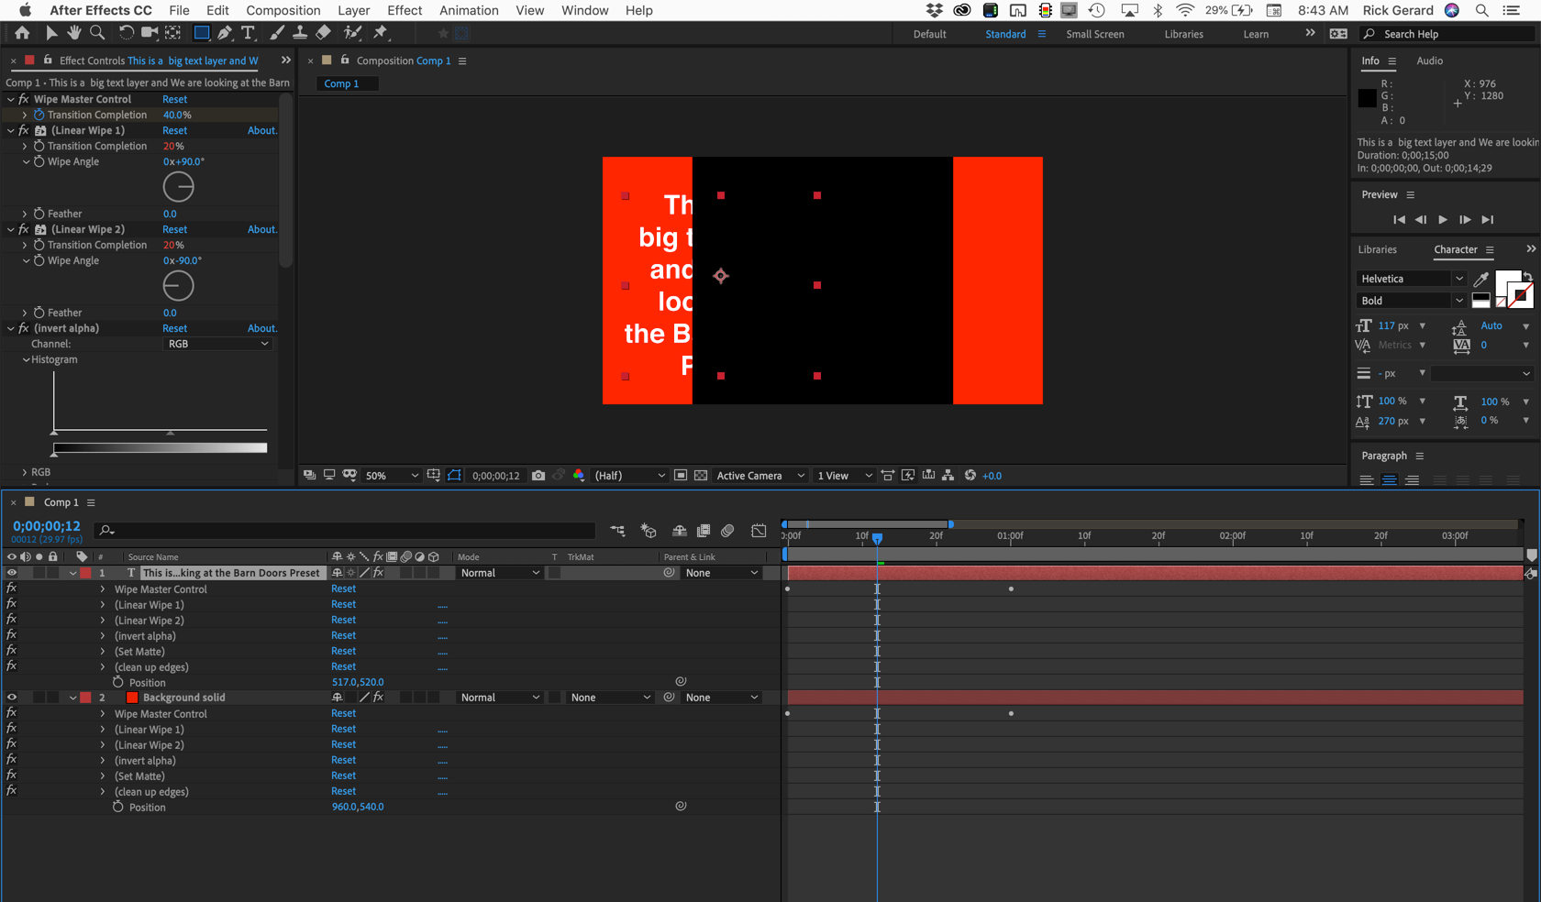Screen dimensions: 1541x902
Task: Select the Roto Brush tool
Action: coord(352,33)
